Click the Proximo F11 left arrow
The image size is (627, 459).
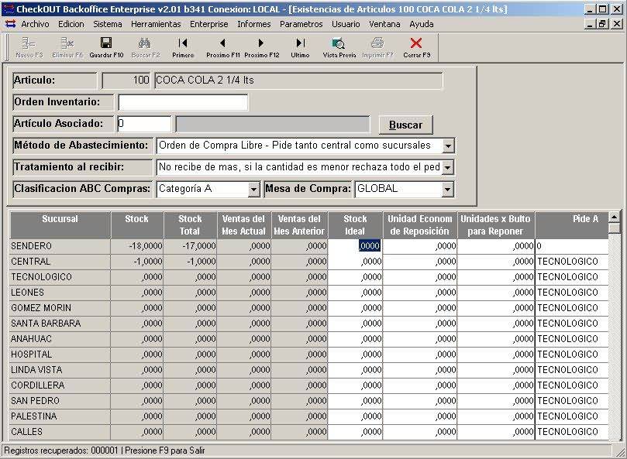point(222,47)
